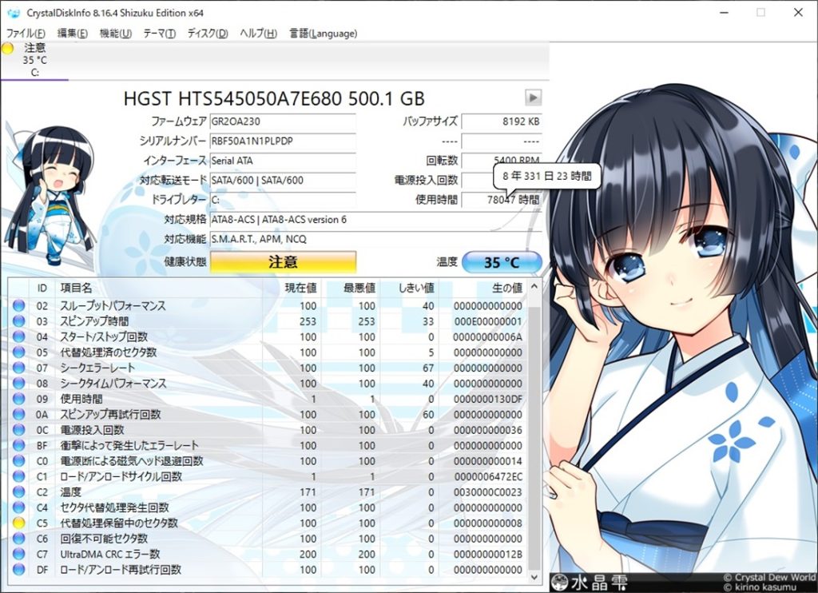
Task: Open the ディスク(D) menu
Action: pyautogui.click(x=207, y=34)
